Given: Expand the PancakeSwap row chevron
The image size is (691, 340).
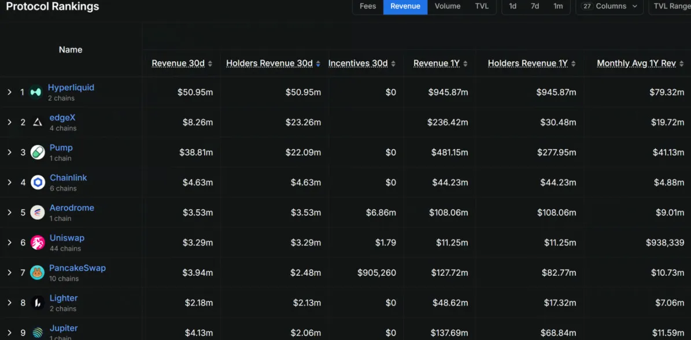Looking at the screenshot, I should pyautogui.click(x=9, y=272).
